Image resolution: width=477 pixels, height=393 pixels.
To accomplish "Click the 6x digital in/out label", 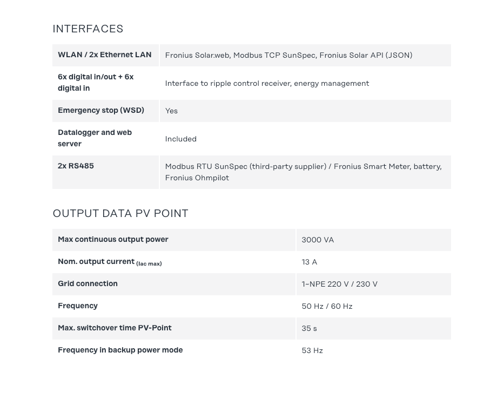I will tap(96, 82).
